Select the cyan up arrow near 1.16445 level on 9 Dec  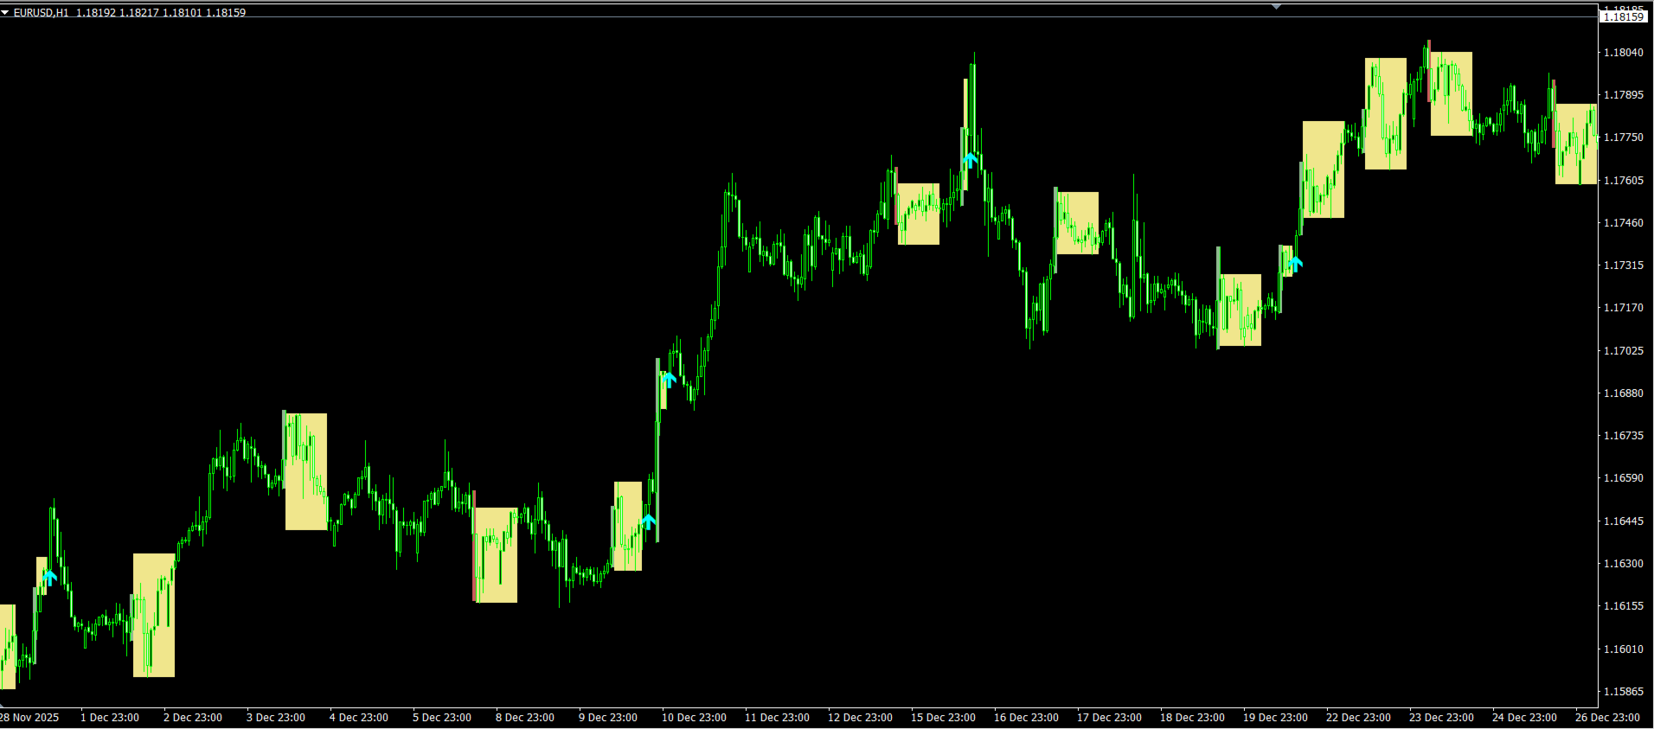(649, 521)
